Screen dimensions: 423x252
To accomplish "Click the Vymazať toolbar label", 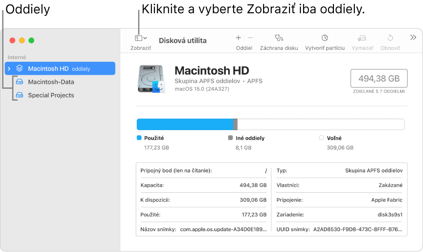I will click(362, 48).
